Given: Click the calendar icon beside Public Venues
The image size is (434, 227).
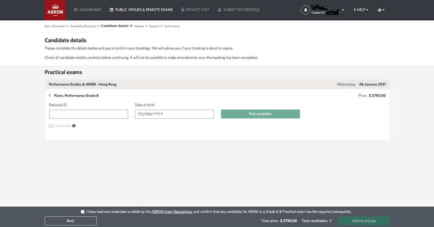Looking at the screenshot, I should click(111, 10).
